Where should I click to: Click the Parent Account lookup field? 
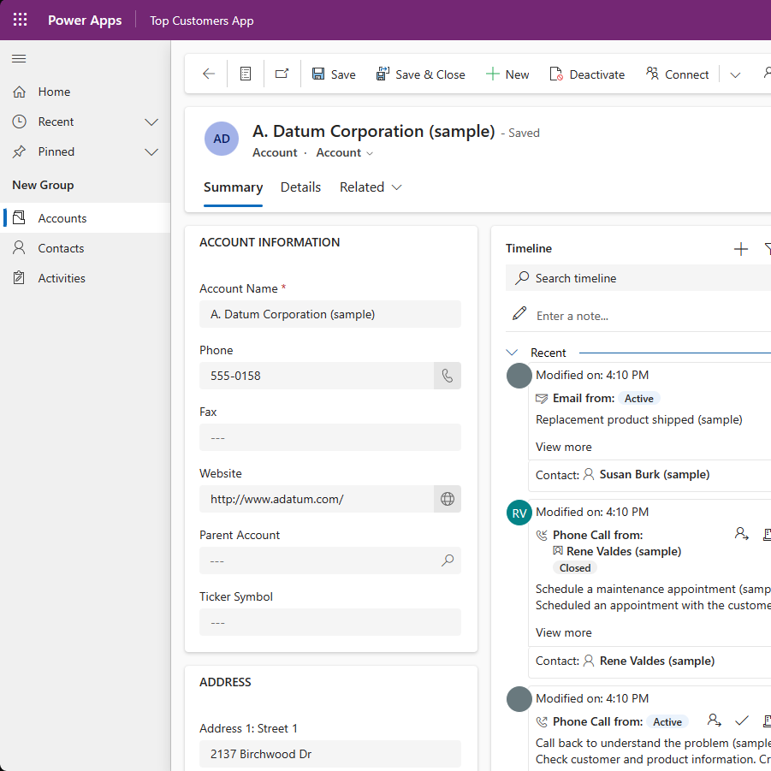coord(330,560)
